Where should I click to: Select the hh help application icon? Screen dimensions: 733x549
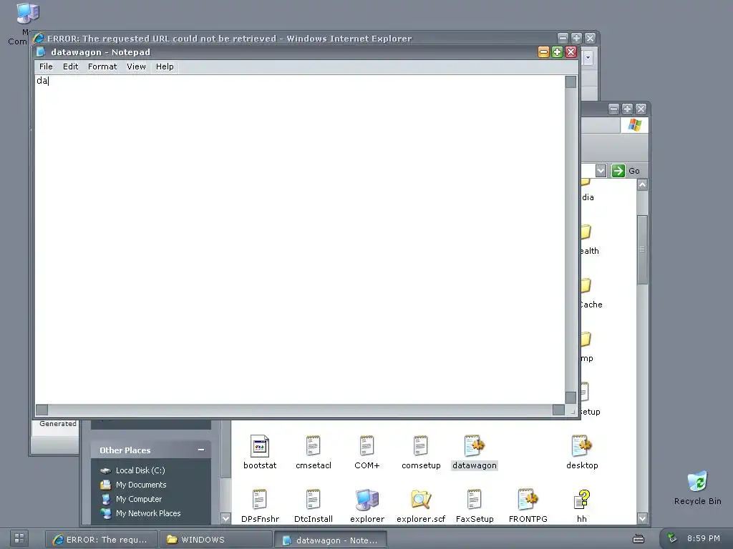tap(582, 506)
